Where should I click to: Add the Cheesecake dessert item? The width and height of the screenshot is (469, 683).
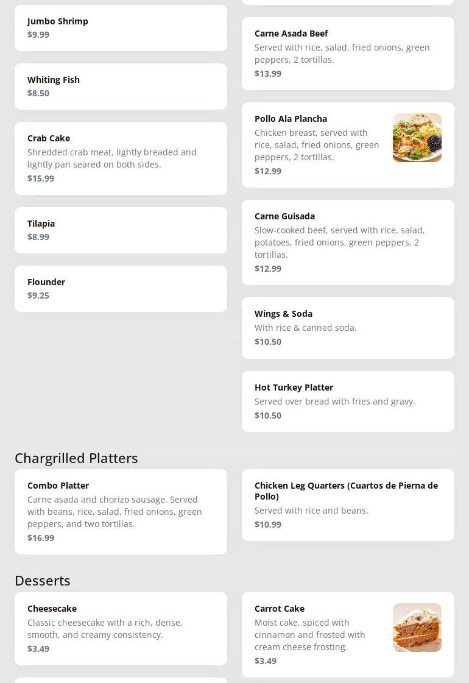[121, 628]
